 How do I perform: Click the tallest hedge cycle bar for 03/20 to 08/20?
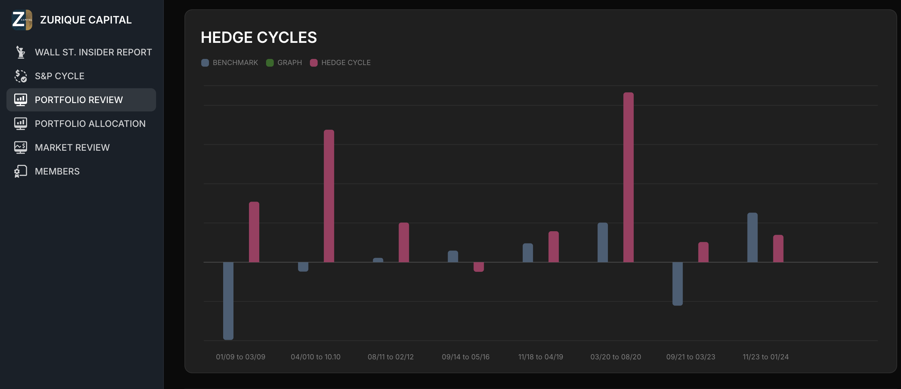pyautogui.click(x=628, y=177)
